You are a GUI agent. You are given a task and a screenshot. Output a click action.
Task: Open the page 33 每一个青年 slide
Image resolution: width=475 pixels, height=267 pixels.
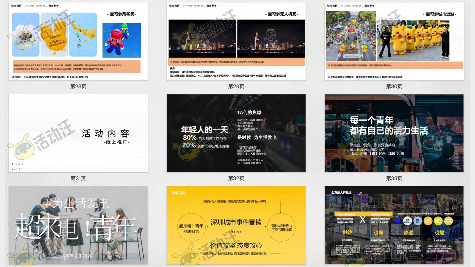click(x=394, y=133)
